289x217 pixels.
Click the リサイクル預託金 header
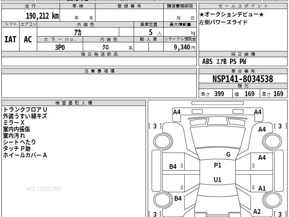180,39
